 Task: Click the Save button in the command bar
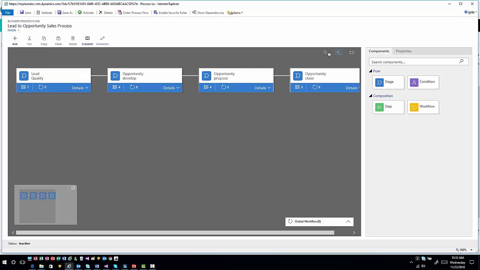pos(25,12)
